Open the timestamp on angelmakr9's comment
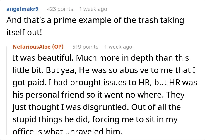The image size is (205, 140). (93, 9)
